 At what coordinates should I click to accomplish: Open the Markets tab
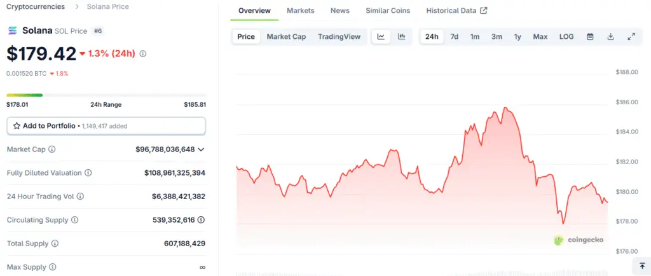(301, 11)
